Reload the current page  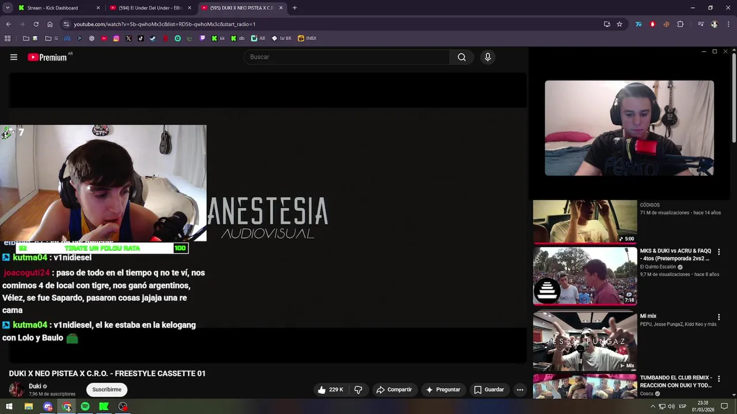pyautogui.click(x=36, y=24)
